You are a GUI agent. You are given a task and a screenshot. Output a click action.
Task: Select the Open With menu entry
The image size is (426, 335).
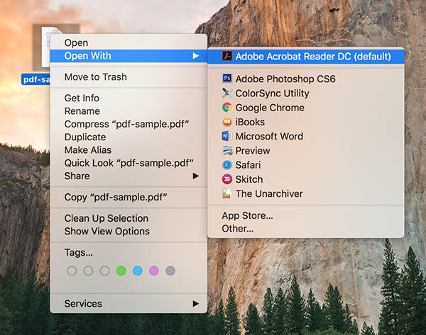[x=129, y=56]
